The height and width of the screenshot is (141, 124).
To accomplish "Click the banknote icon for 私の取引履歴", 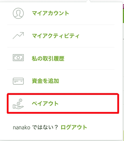I will (x=18, y=58).
